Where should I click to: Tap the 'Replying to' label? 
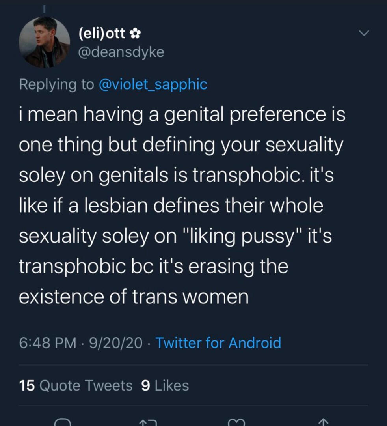point(56,84)
